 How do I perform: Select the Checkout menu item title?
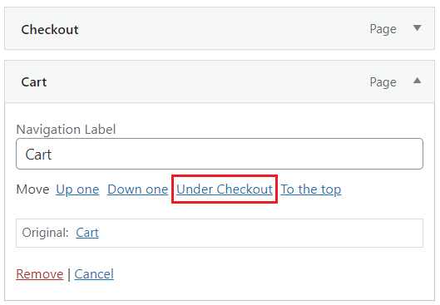[50, 29]
